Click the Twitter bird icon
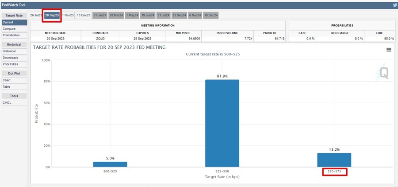The width and height of the screenshot is (398, 187). [x=395, y=5]
